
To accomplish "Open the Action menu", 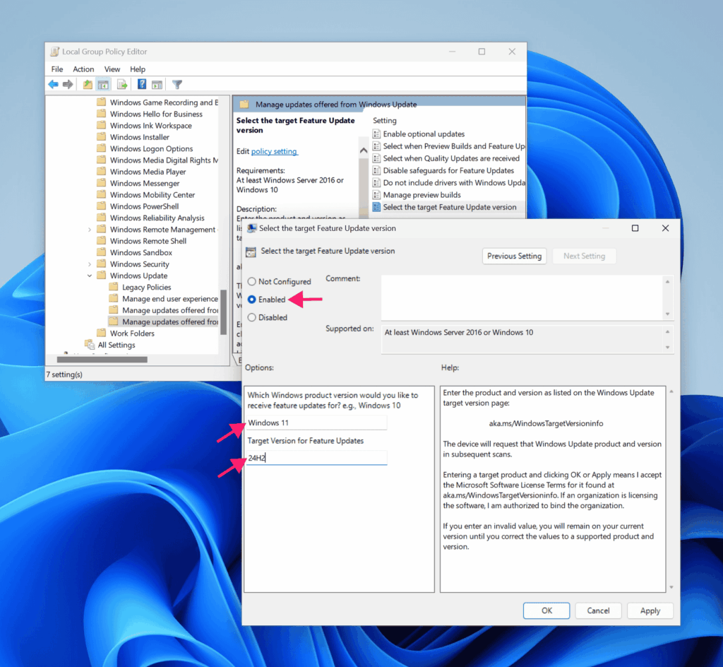I will pyautogui.click(x=83, y=69).
